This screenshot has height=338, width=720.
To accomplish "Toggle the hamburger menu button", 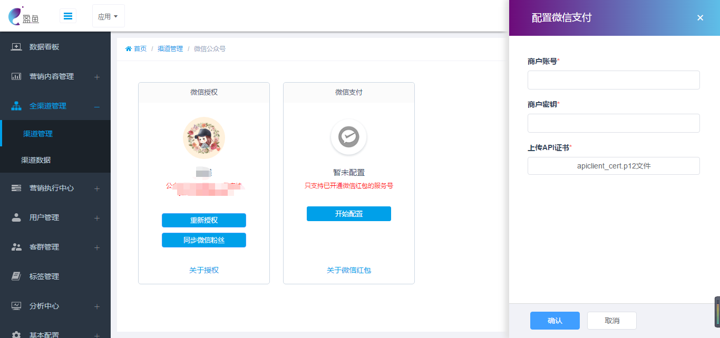I will tap(68, 16).
